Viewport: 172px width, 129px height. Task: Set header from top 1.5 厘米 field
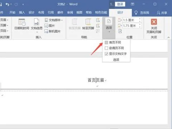click(130, 20)
